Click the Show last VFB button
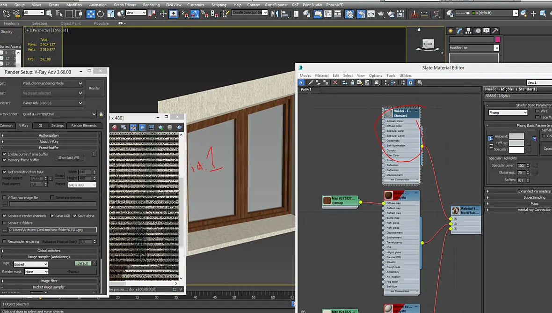Image resolution: width=552 pixels, height=313 pixels. click(x=69, y=157)
